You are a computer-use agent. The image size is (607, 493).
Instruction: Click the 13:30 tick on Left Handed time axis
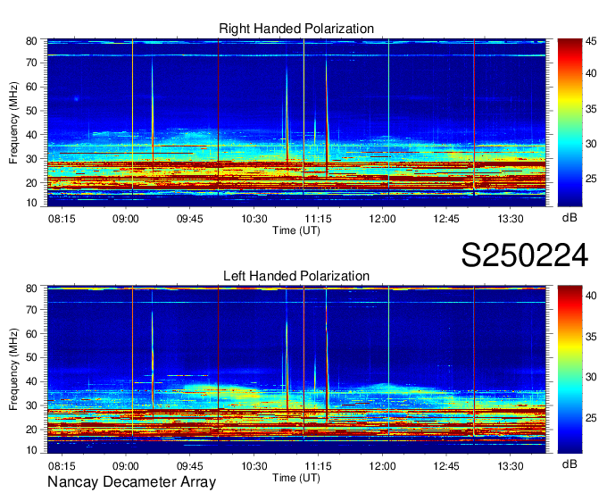pyautogui.click(x=511, y=466)
